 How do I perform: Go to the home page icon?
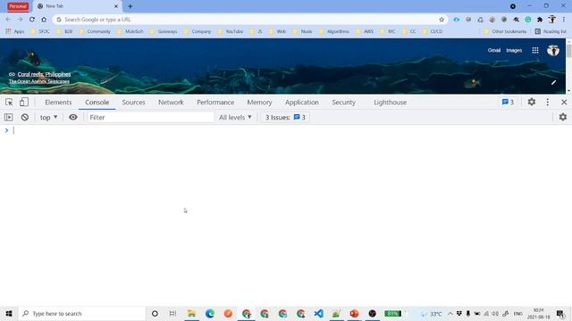point(44,20)
